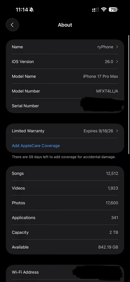
Task: Tap the Serial Number row
Action: click(x=65, y=106)
